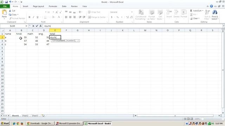
Task: Switch to Sheet2 worksheet tab
Action: point(25,115)
